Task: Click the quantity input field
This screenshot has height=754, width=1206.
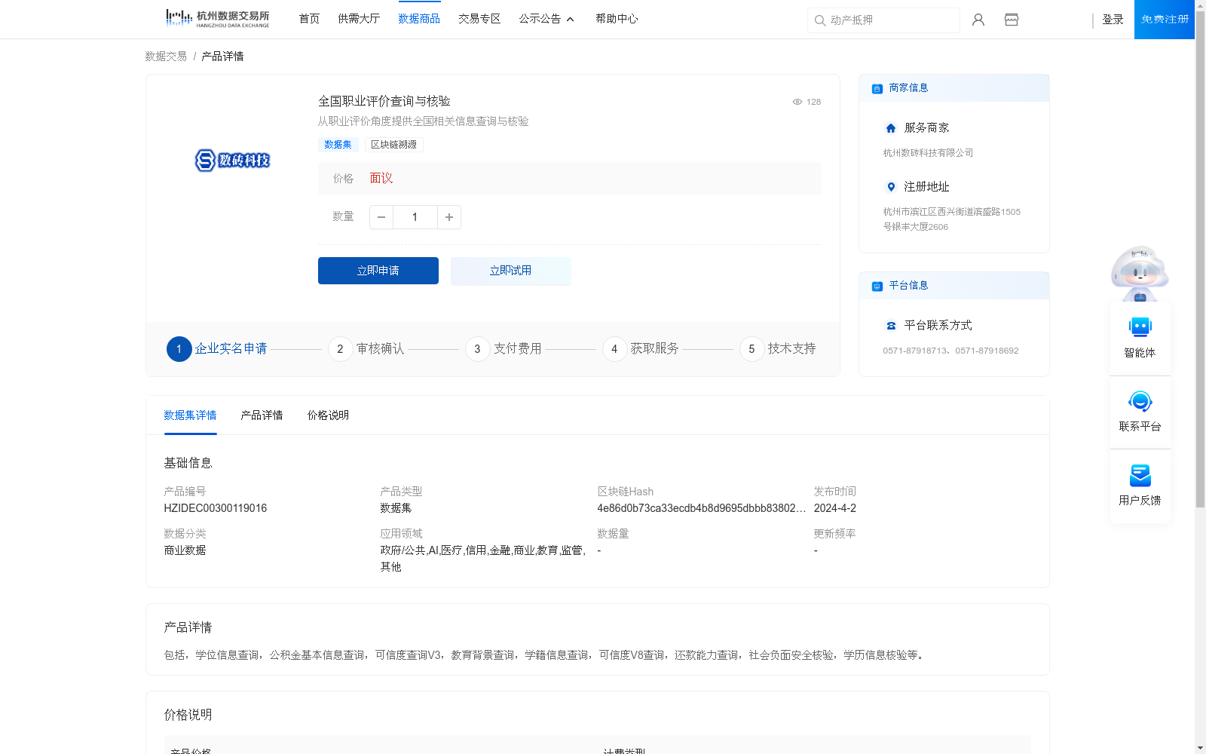Action: point(415,217)
